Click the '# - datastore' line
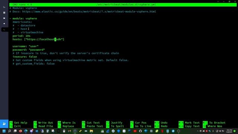This screenshot has width=238, height=134. [x=24, y=25]
